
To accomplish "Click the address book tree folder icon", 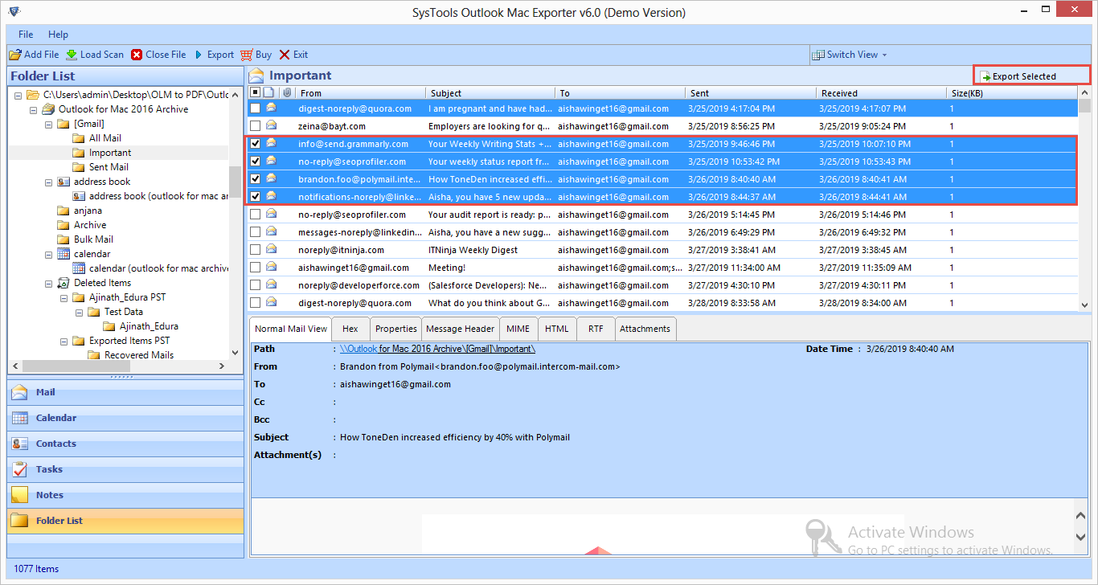I will (64, 182).
